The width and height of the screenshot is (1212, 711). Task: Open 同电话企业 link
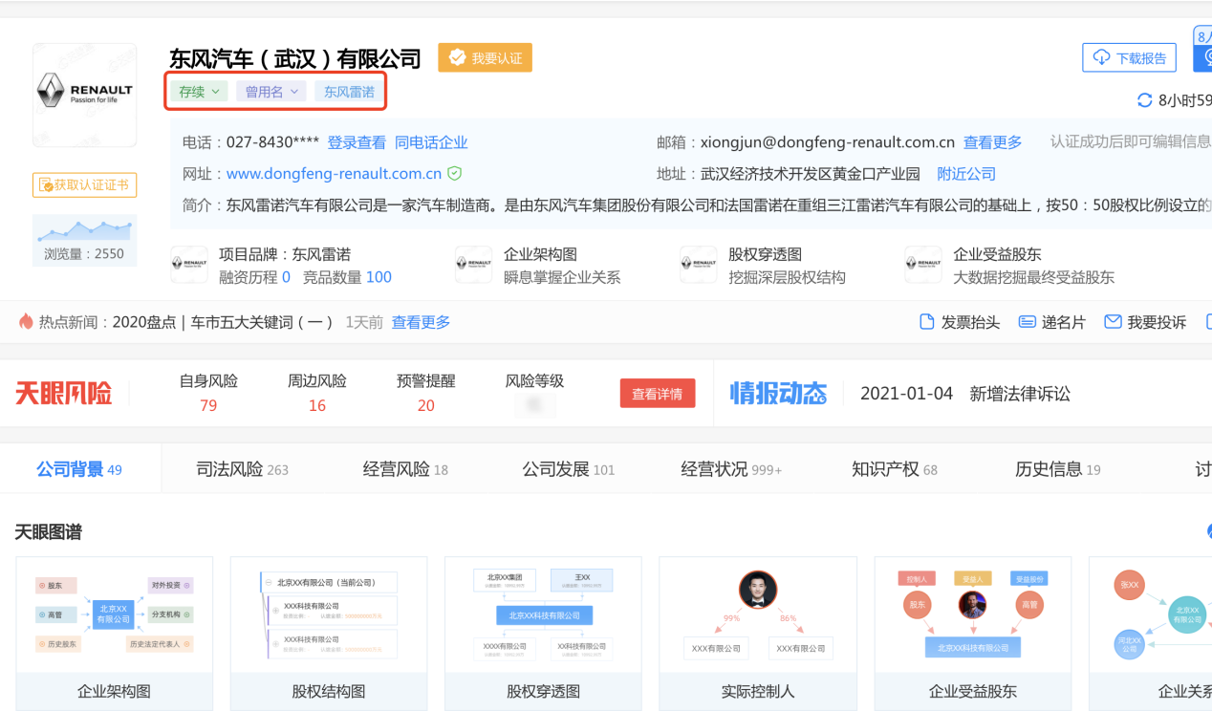point(431,142)
